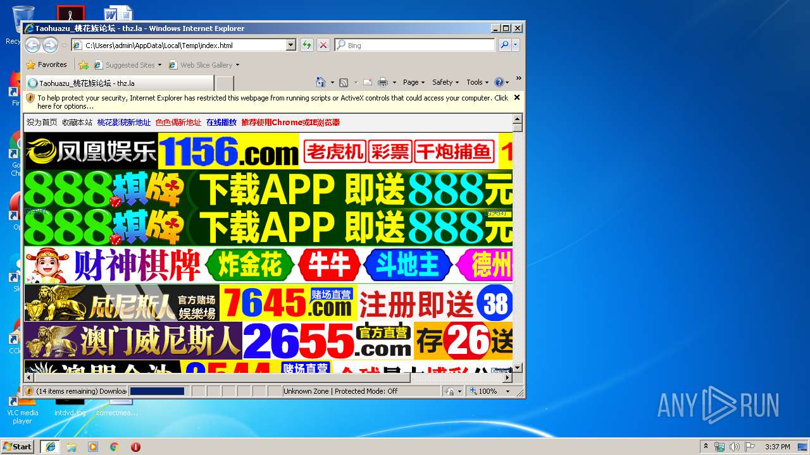The width and height of the screenshot is (810, 455).
Task: Run search with the magnifier button
Action: point(504,45)
